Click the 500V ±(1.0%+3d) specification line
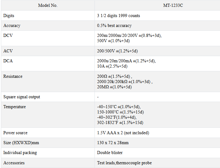Screen dimensions: 220x168 point(113,41)
